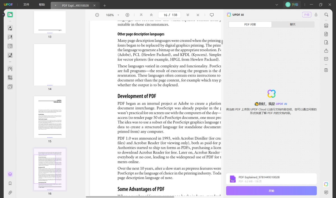Open the Edit PDF tool

point(10,37)
